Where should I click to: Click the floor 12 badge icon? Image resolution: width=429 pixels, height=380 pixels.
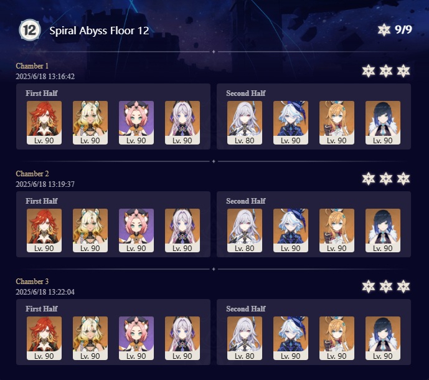pyautogui.click(x=30, y=30)
